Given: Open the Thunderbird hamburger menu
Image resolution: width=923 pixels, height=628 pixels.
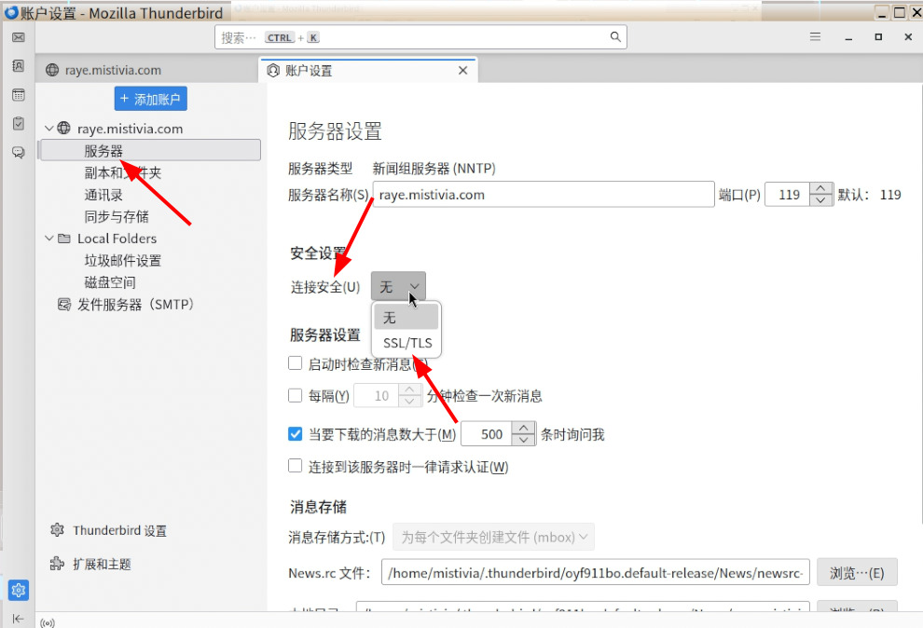Looking at the screenshot, I should [x=815, y=37].
